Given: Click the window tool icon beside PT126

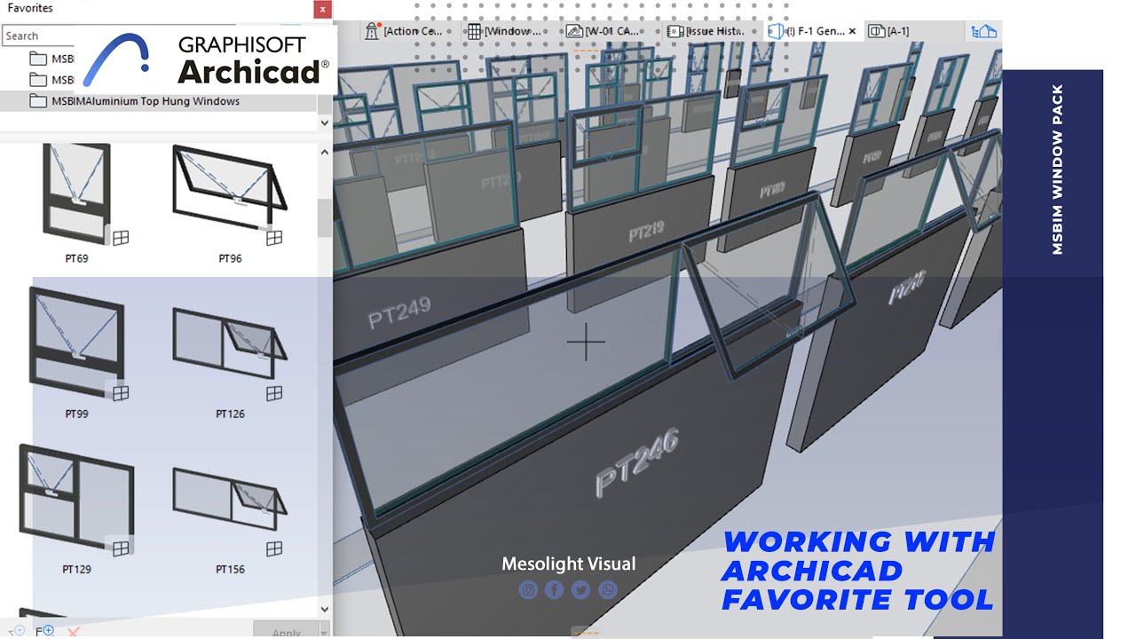Looking at the screenshot, I should (274, 392).
